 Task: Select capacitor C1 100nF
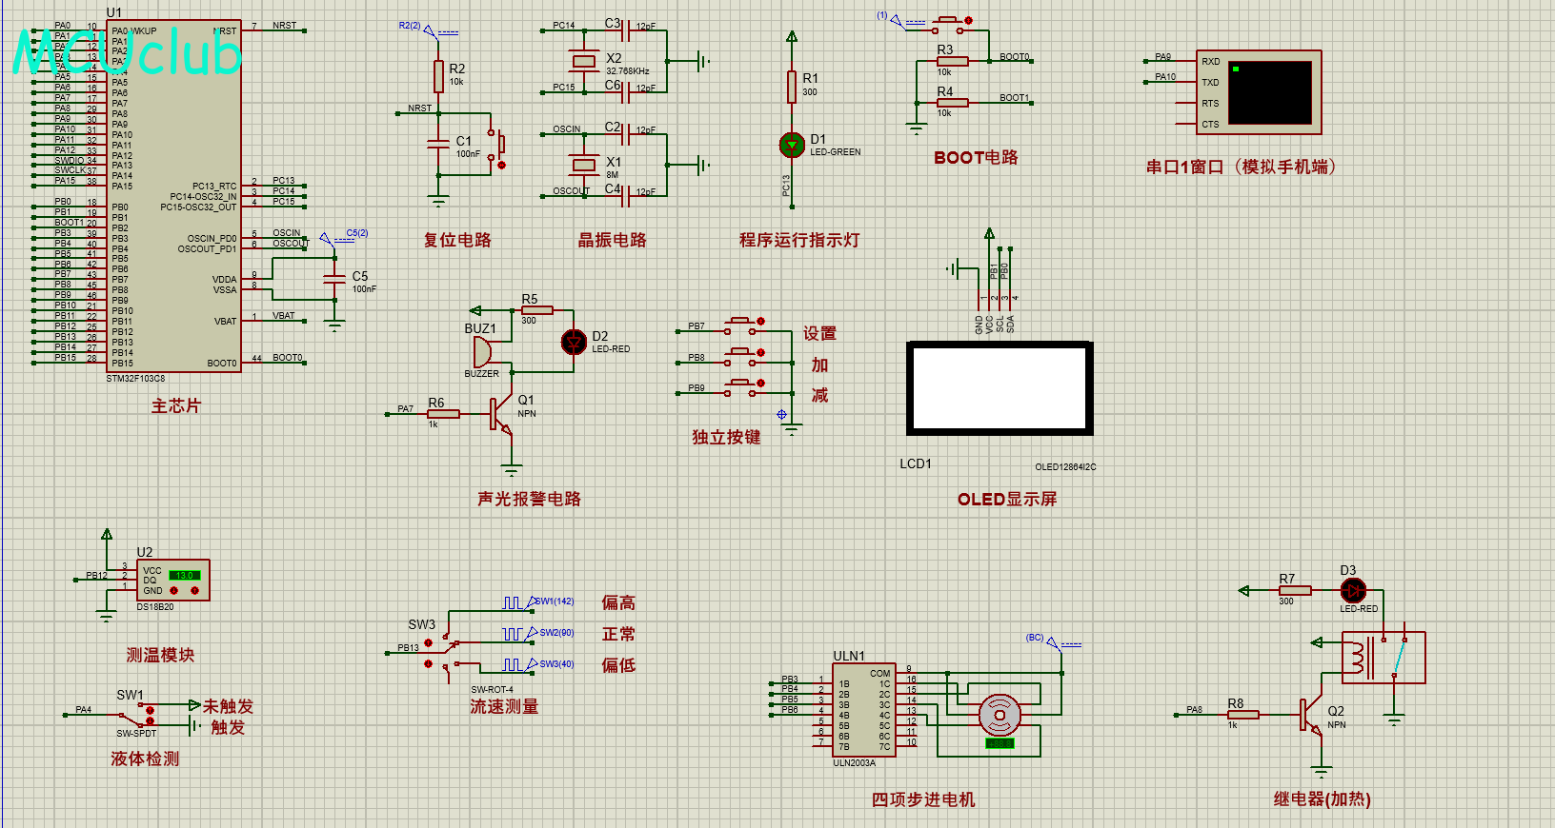[438, 144]
